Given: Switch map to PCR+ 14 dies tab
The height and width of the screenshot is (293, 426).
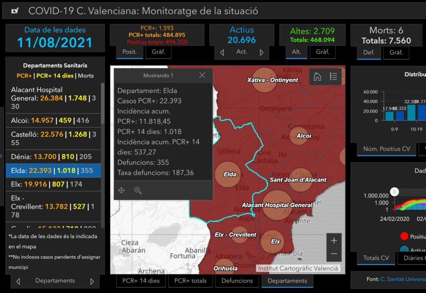Looking at the screenshot, I should point(141,281).
